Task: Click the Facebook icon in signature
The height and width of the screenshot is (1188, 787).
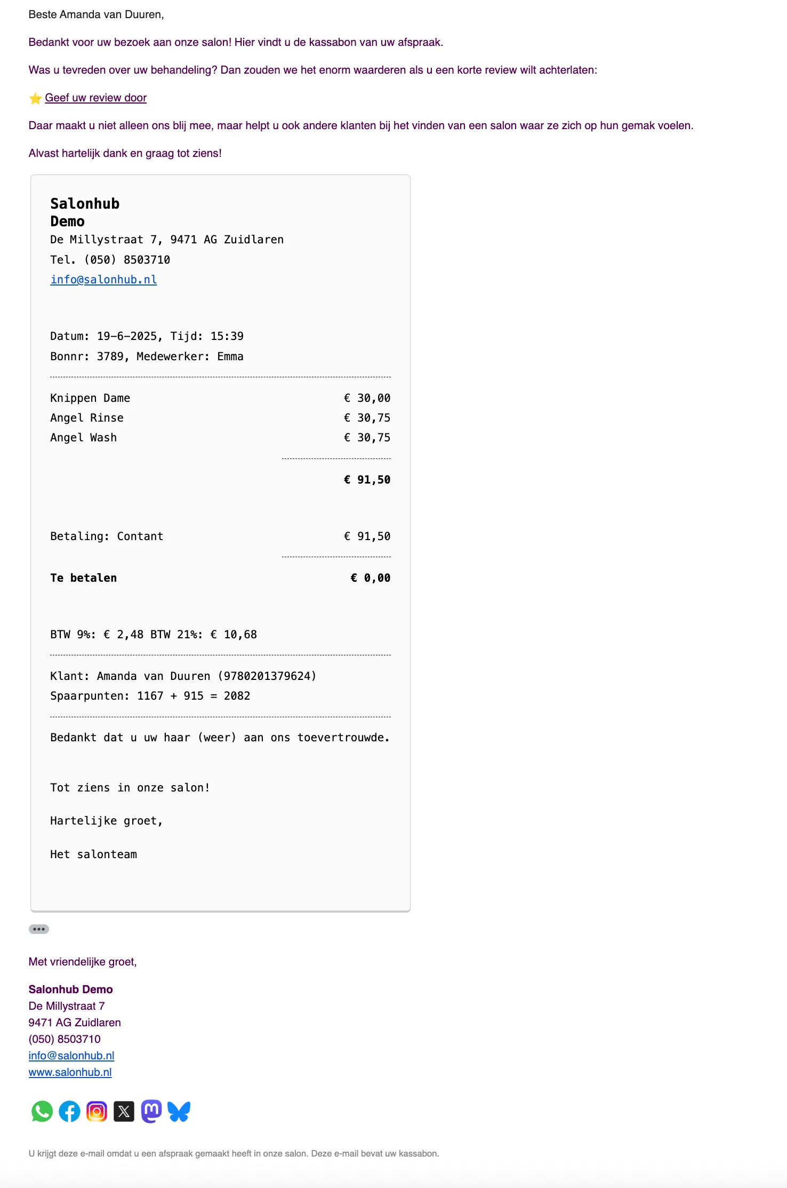Action: click(69, 1111)
